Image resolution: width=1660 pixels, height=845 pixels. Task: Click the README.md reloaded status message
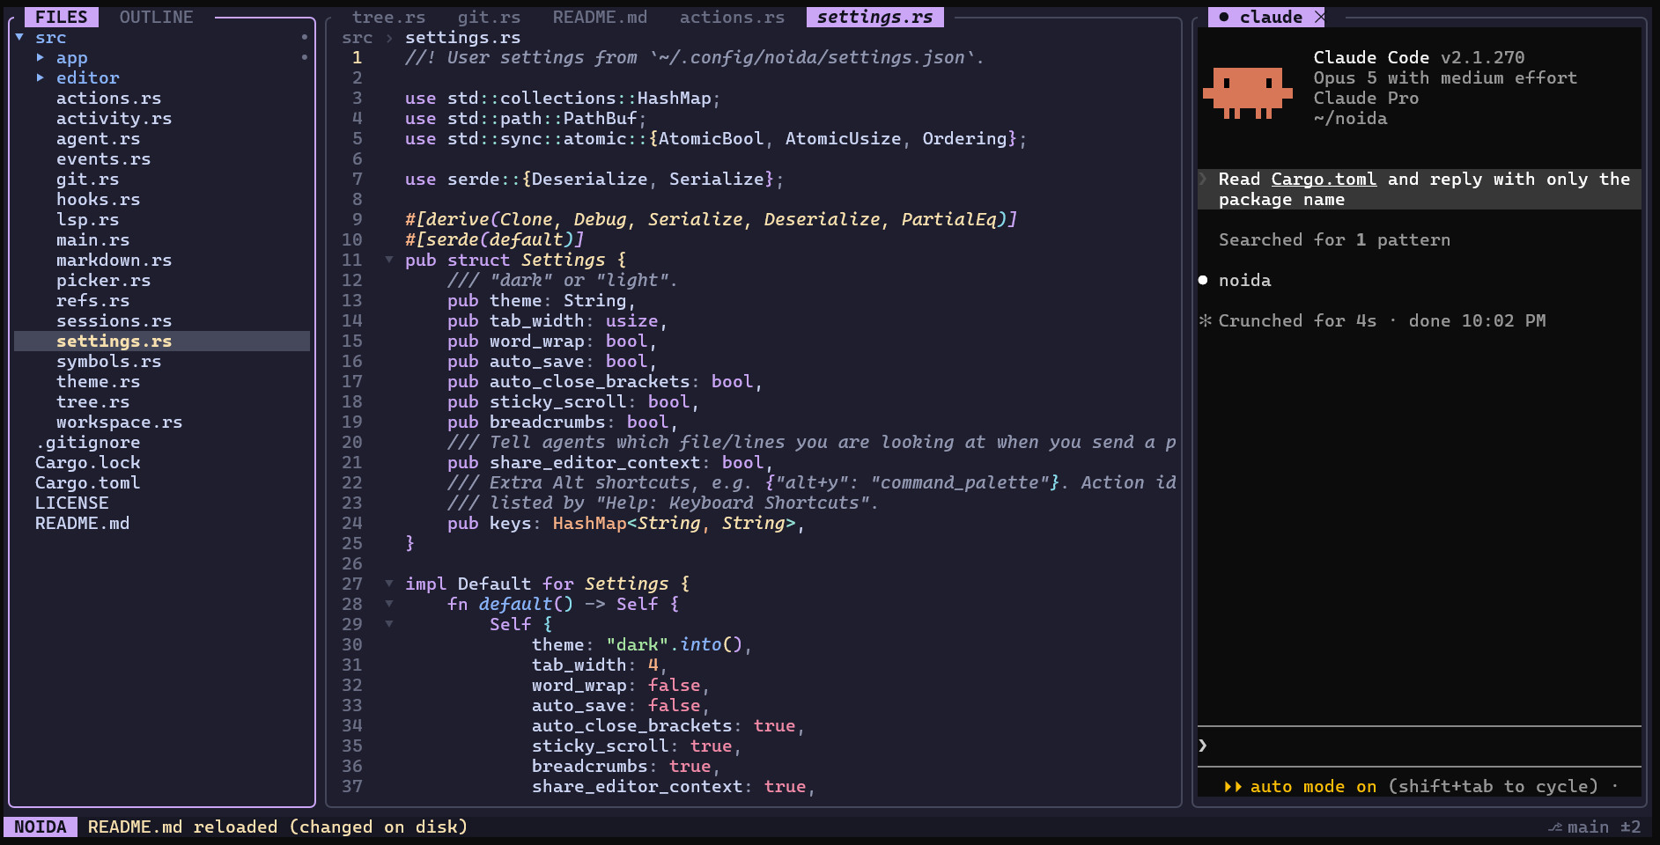point(277,827)
